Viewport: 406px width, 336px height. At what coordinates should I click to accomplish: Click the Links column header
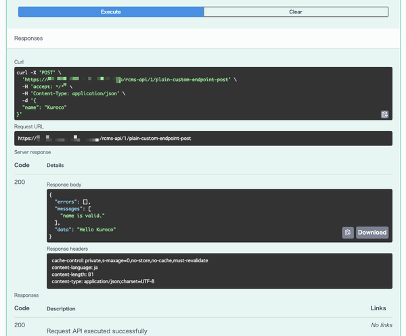coord(378,308)
